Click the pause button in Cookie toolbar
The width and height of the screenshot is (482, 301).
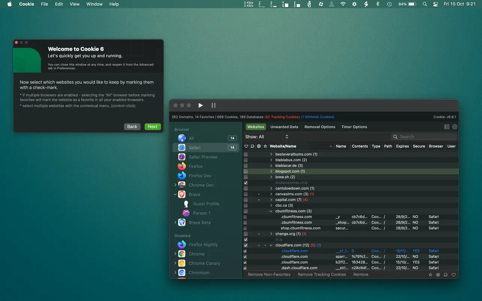point(213,106)
